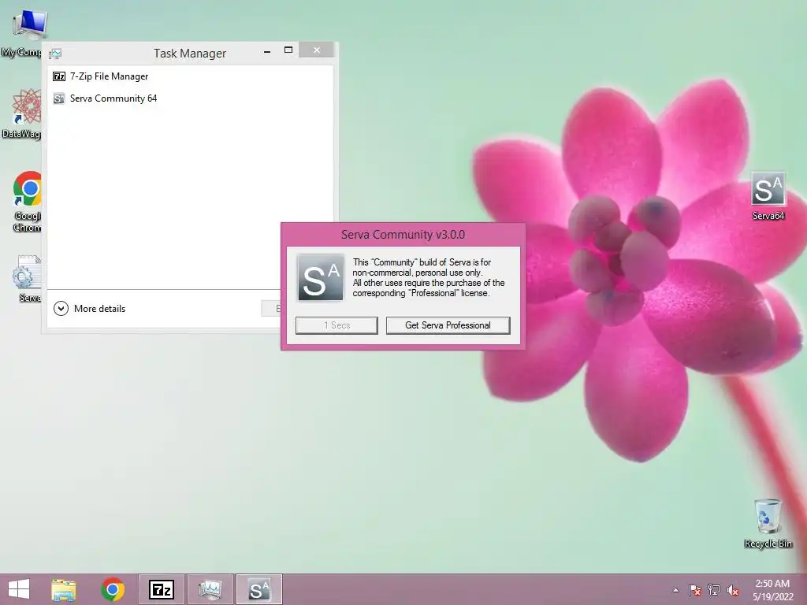
Task: Select the Recycle Bin desktop icon
Action: (768, 523)
